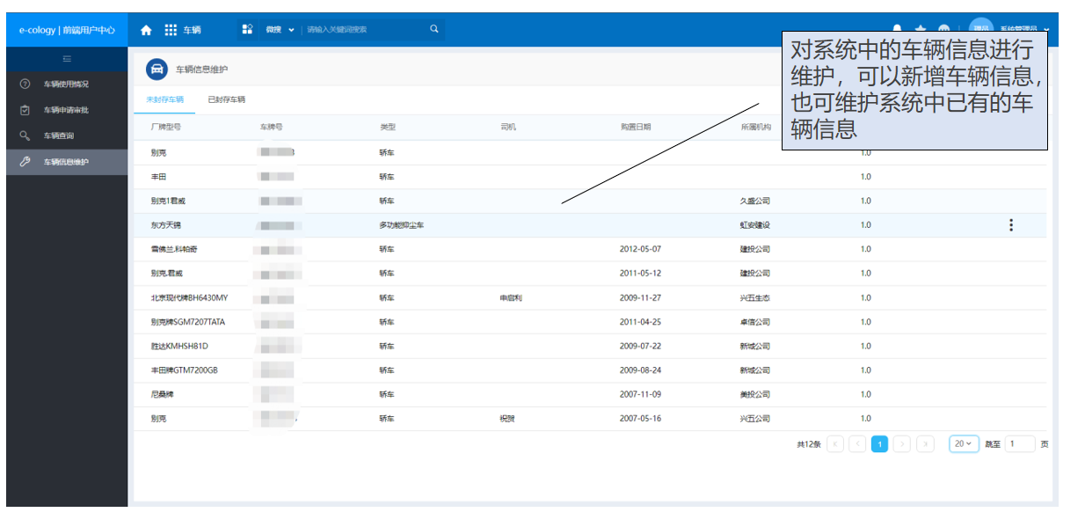Click the quick-search category icon left of 微搜
Viewport: 1085px width, 527px height.
point(248,29)
